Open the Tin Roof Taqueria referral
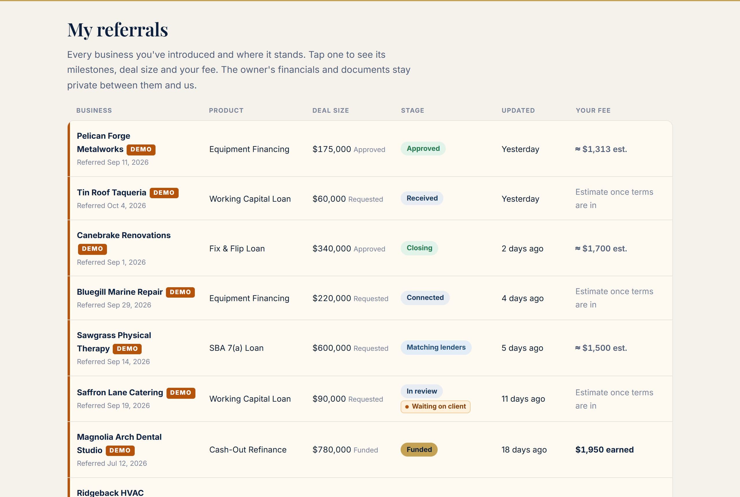This screenshot has height=497, width=740. click(x=370, y=199)
